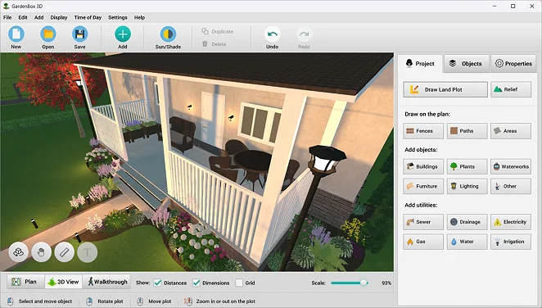Screen dimensions: 542x308
Task: Uncheck the Dimensions checkbox
Action: pos(196,283)
